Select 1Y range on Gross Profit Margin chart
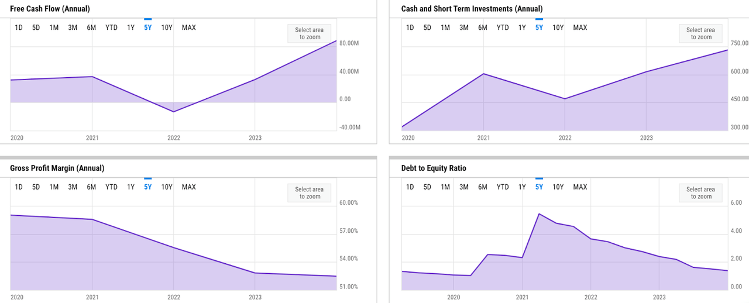The height and width of the screenshot is (303, 749). tap(131, 187)
